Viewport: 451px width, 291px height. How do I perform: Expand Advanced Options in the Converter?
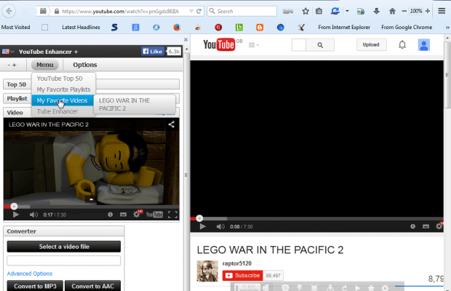(x=29, y=274)
